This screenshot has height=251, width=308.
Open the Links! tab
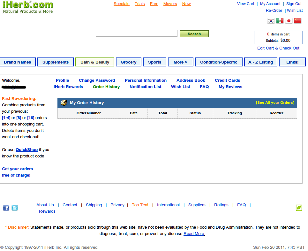(x=292, y=62)
